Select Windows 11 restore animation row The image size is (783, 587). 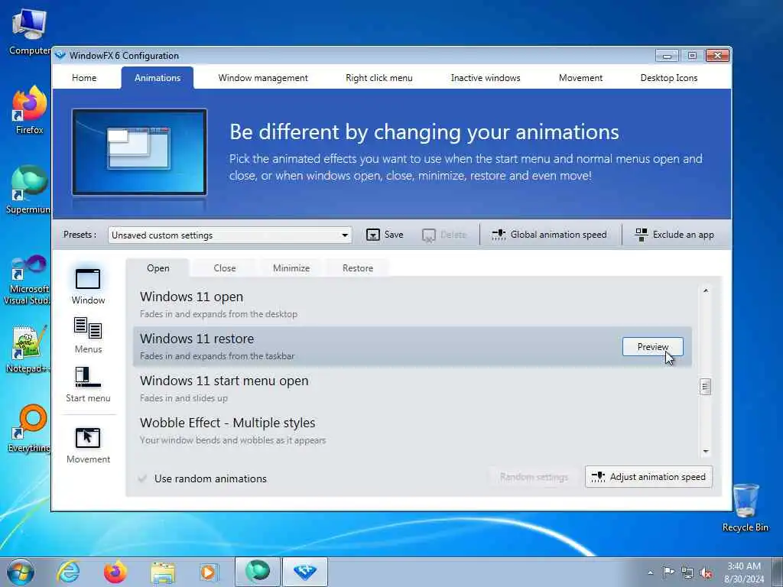tap(412, 347)
